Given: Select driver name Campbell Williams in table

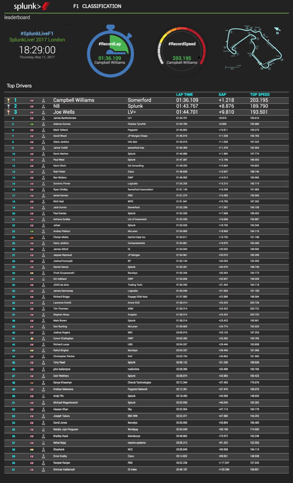Looking at the screenshot, I should coord(74,100).
